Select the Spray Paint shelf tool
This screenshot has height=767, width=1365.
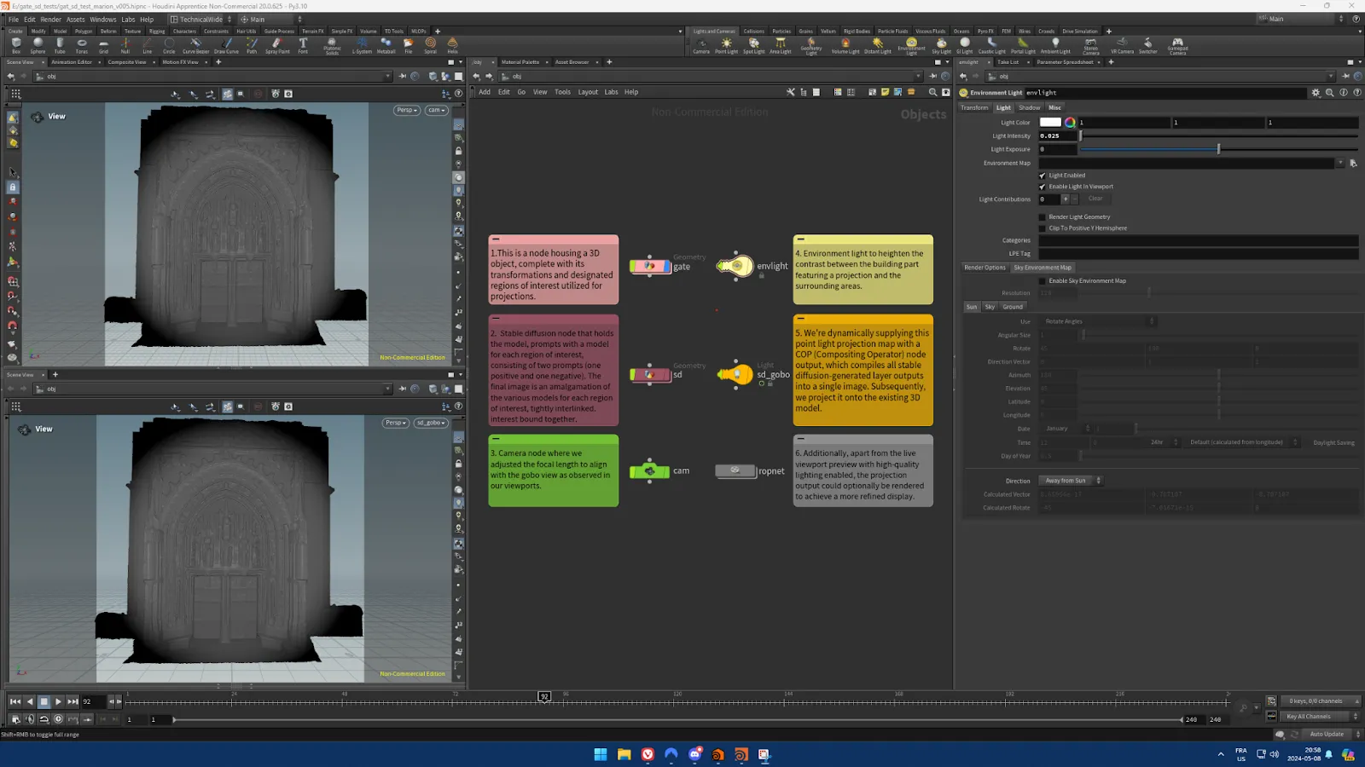pos(277,45)
